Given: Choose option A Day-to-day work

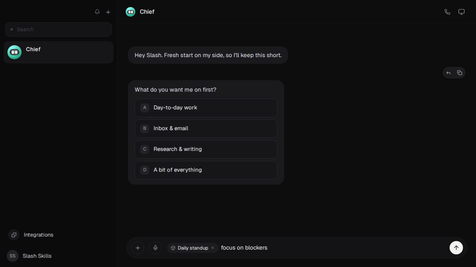Looking at the screenshot, I should click(206, 108).
